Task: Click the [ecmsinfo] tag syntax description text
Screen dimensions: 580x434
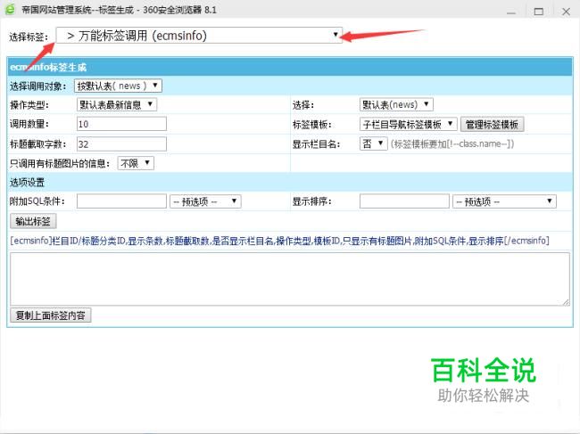Action: click(x=279, y=241)
